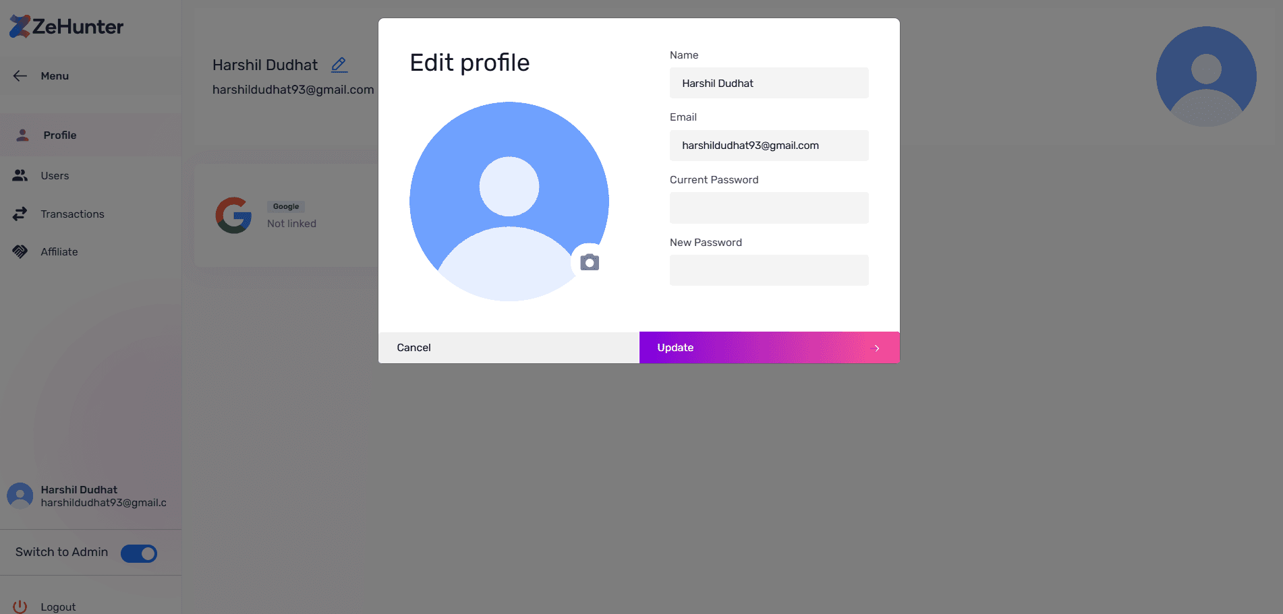Open the Transactions menu entry

72,214
